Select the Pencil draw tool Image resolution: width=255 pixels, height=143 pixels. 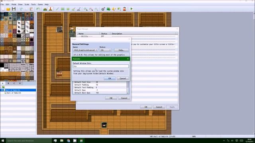click(57, 9)
